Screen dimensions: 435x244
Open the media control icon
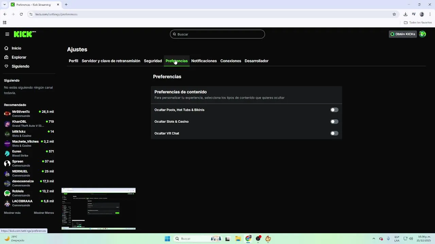414,14
